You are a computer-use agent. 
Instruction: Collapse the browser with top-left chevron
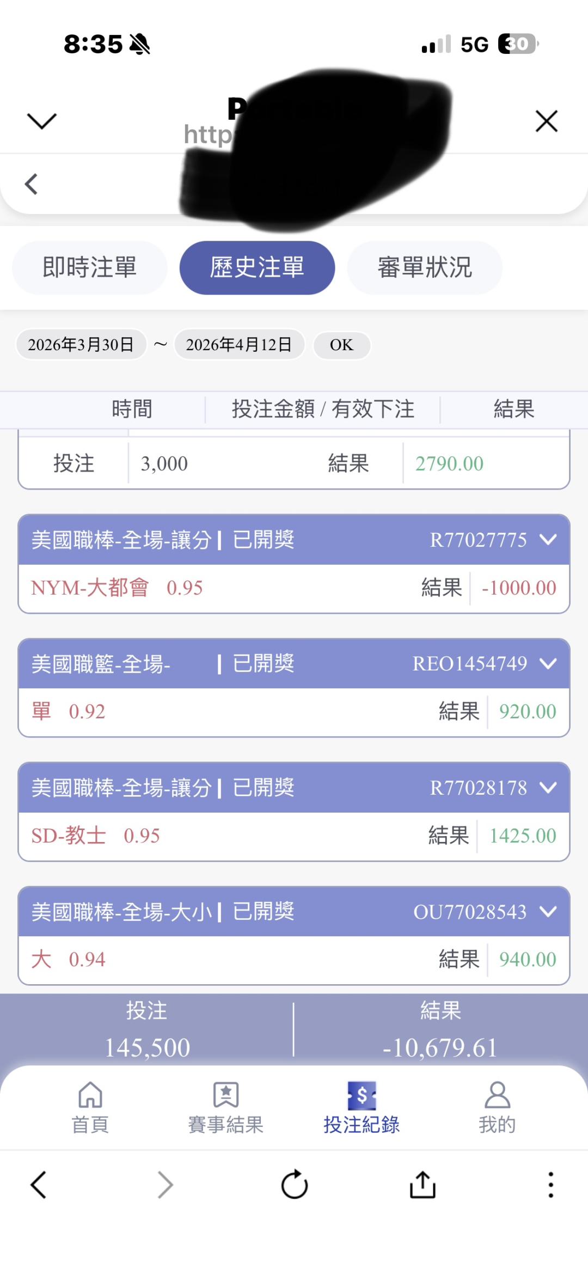pos(42,121)
